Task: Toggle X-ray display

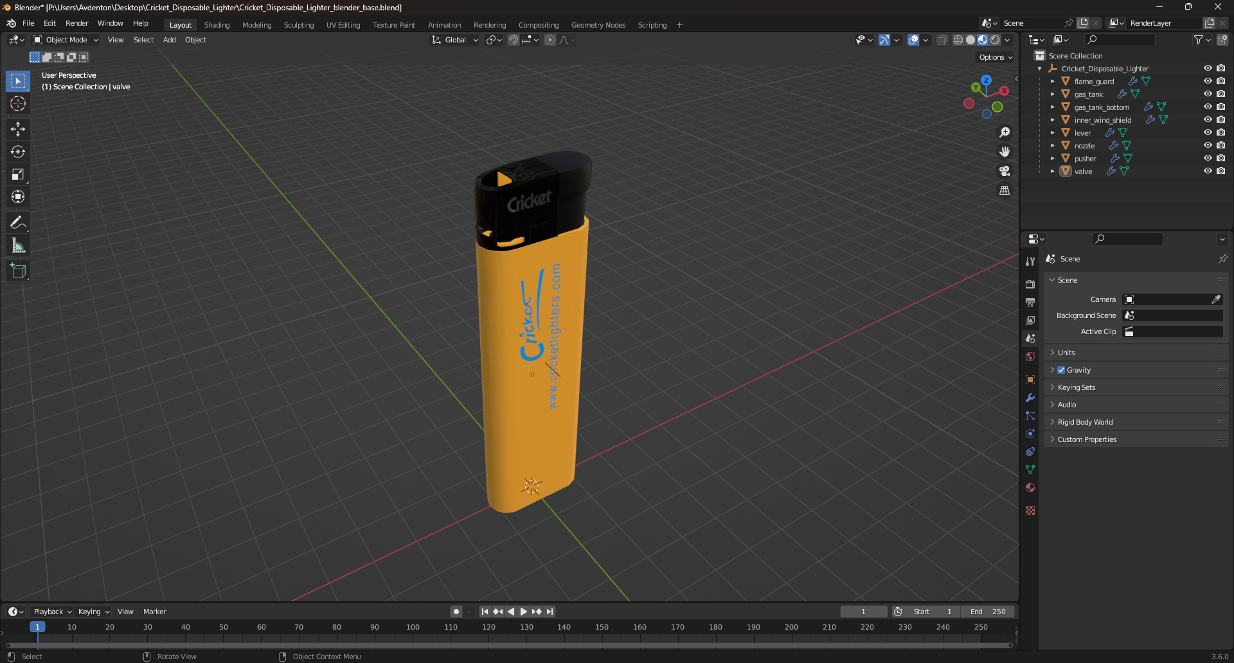Action: [942, 40]
